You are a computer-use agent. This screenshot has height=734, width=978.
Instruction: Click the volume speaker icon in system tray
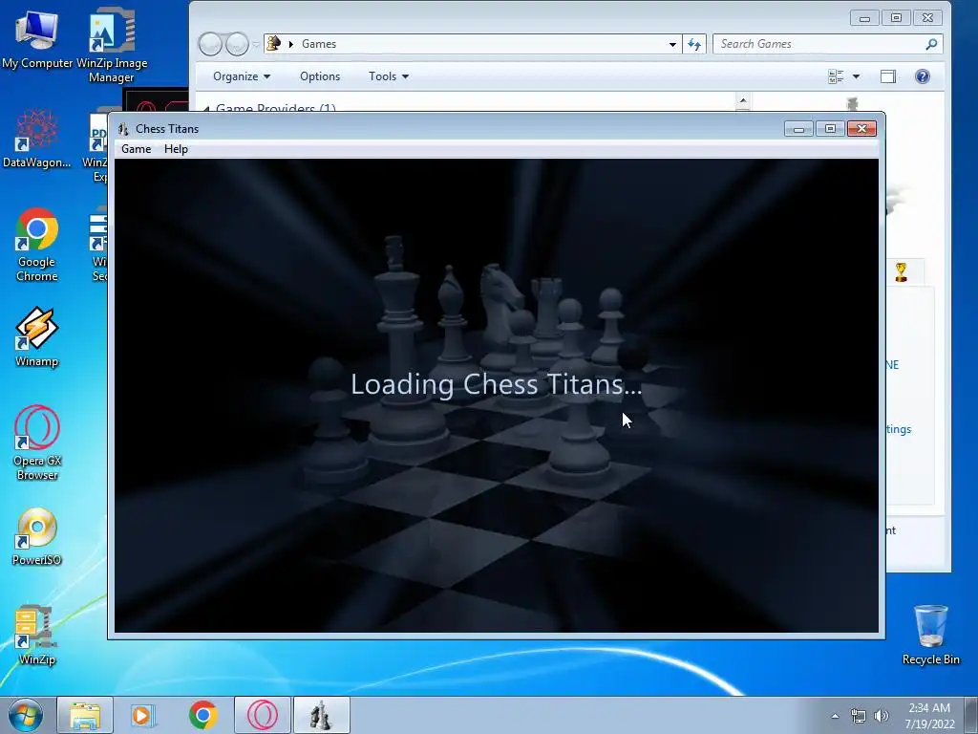point(882,716)
